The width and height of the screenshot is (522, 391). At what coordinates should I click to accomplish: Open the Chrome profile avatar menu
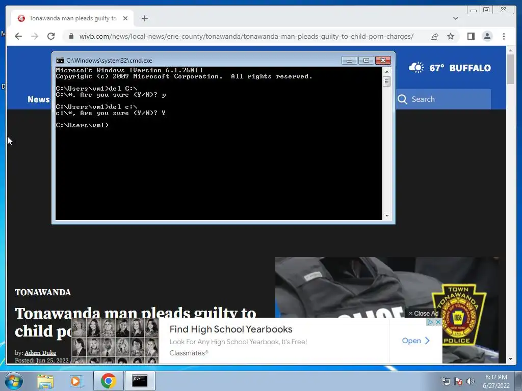(487, 36)
